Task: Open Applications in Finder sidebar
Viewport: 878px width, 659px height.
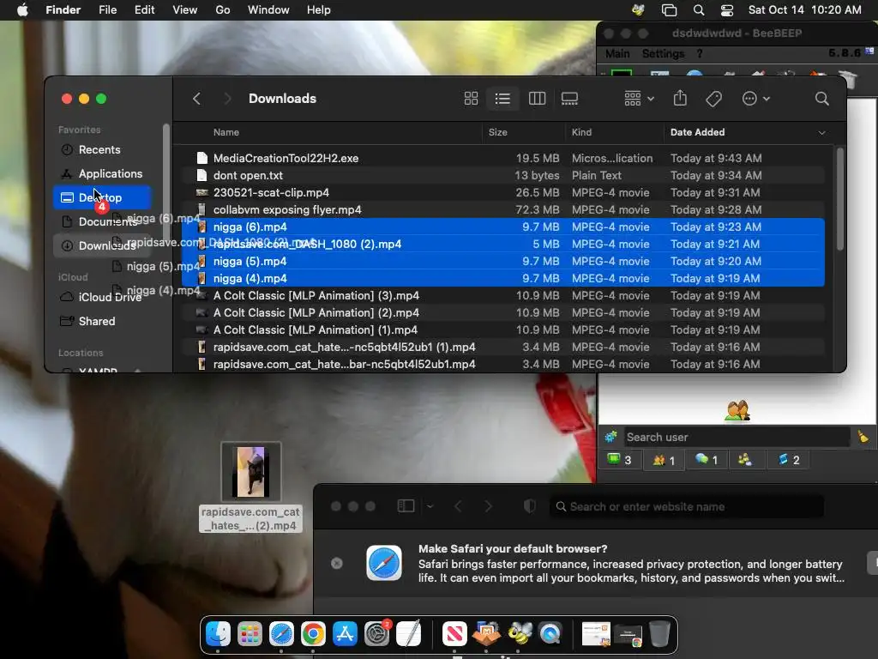Action: [x=111, y=173]
